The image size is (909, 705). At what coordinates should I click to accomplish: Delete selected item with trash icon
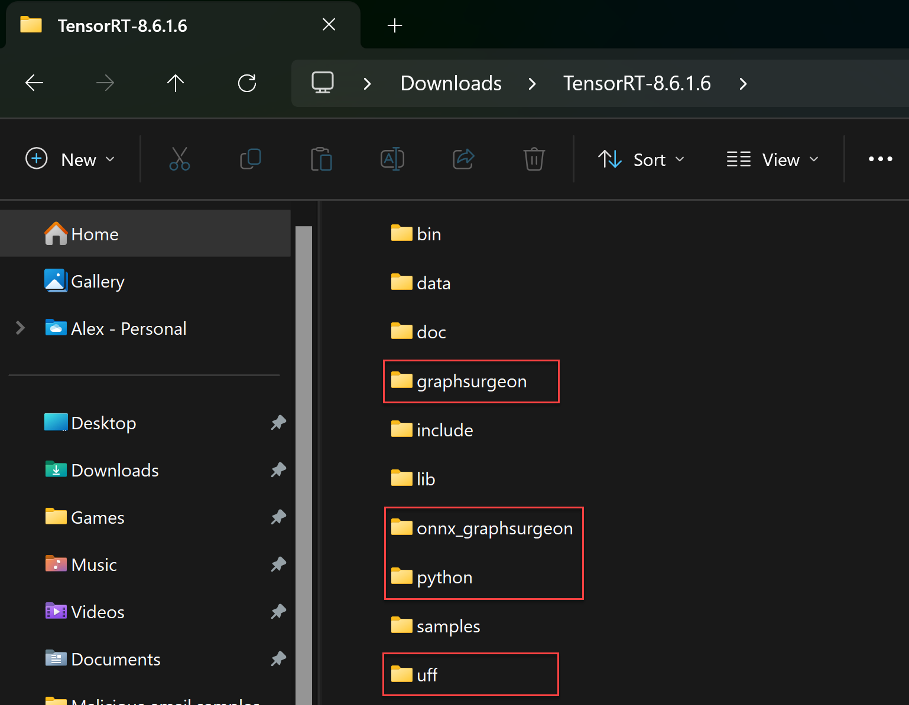click(534, 159)
